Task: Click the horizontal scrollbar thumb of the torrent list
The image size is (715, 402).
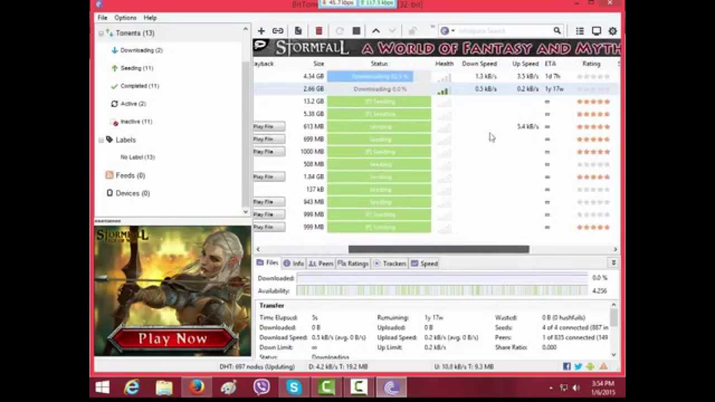Action: pos(438,250)
